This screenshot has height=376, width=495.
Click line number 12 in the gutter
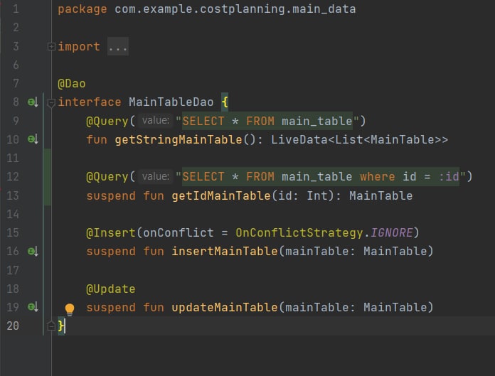13,176
